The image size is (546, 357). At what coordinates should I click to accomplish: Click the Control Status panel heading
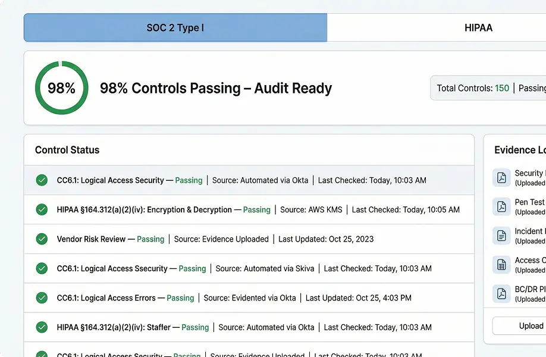(67, 150)
